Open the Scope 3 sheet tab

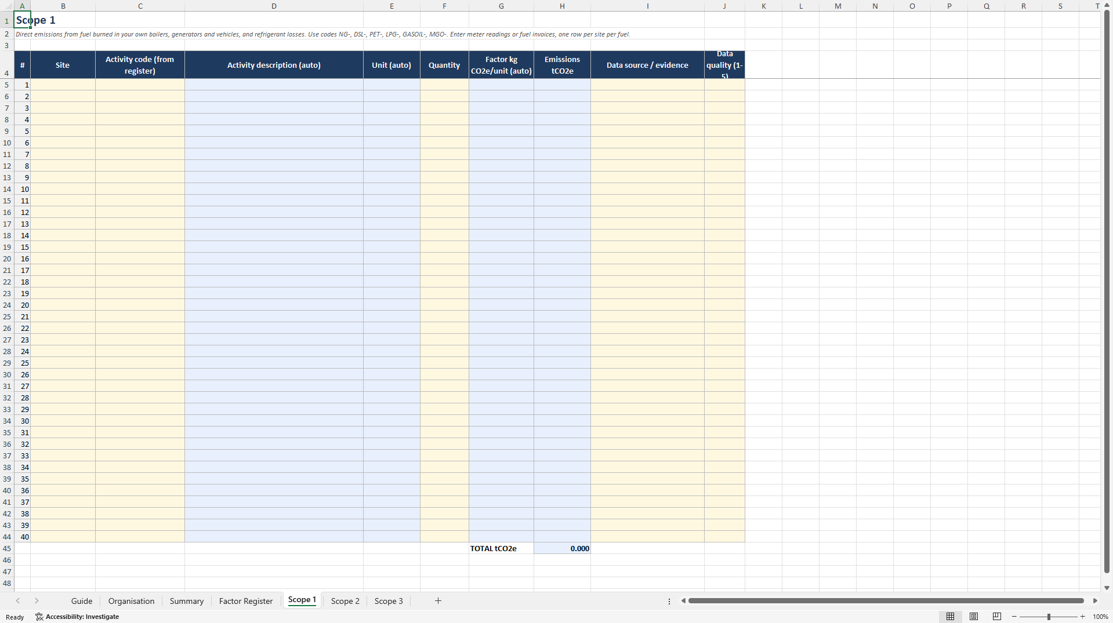click(389, 601)
